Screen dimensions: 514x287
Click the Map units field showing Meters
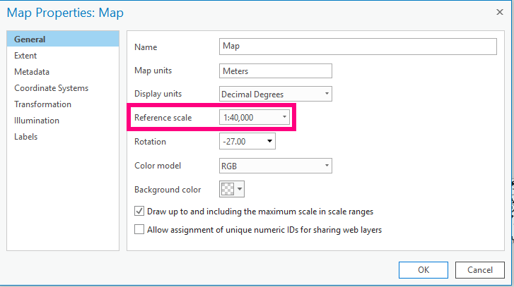275,71
